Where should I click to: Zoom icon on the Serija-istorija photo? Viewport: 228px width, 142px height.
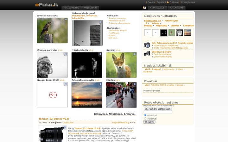point(100,54)
